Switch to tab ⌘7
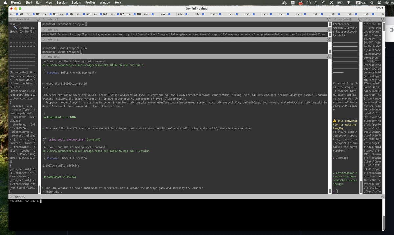The image size is (394, 235). (x=117, y=14)
